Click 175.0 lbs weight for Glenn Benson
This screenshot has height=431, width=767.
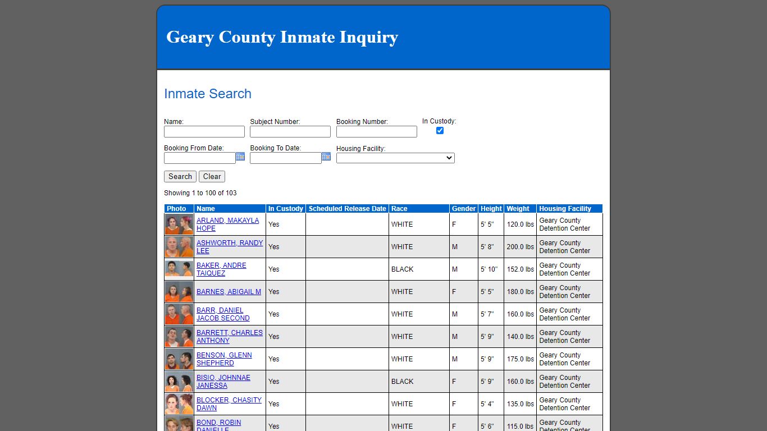[x=521, y=359]
